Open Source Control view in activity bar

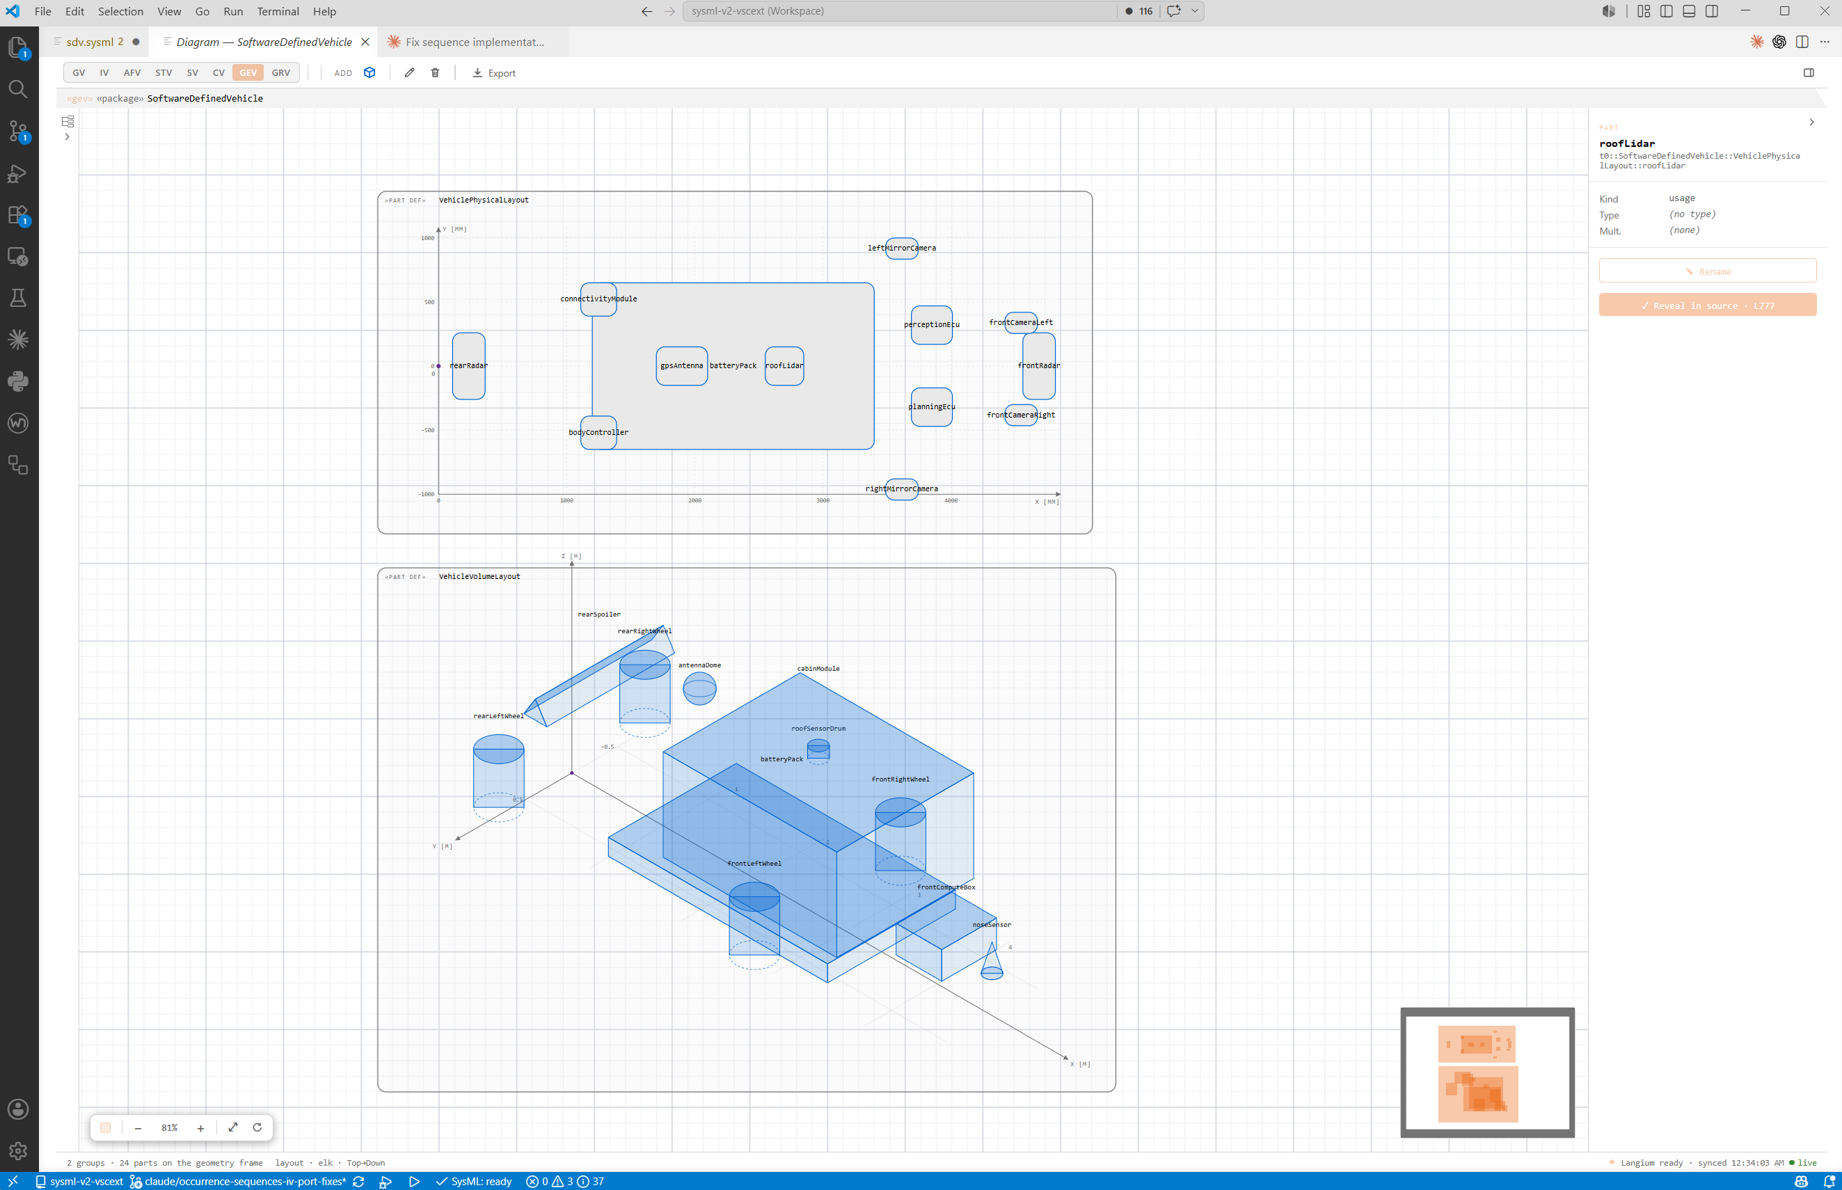[18, 131]
